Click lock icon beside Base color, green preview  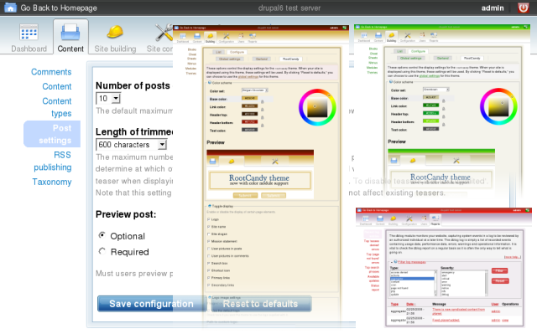tap(444, 100)
